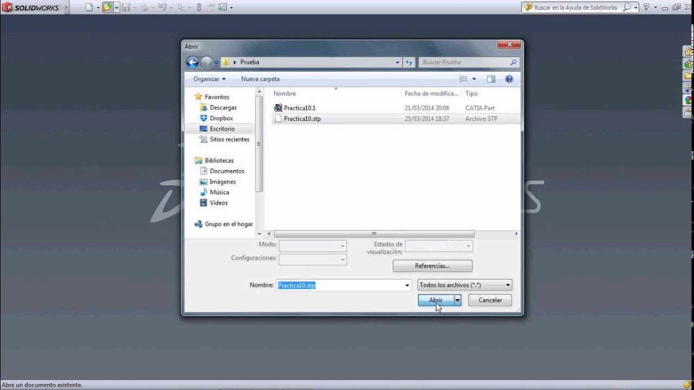
Task: Click the back arrow in Abrir dialog
Action: pyautogui.click(x=192, y=62)
